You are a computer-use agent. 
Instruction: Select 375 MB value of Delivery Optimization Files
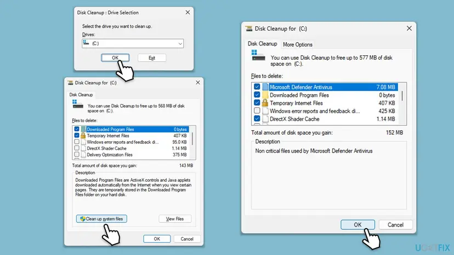click(179, 155)
